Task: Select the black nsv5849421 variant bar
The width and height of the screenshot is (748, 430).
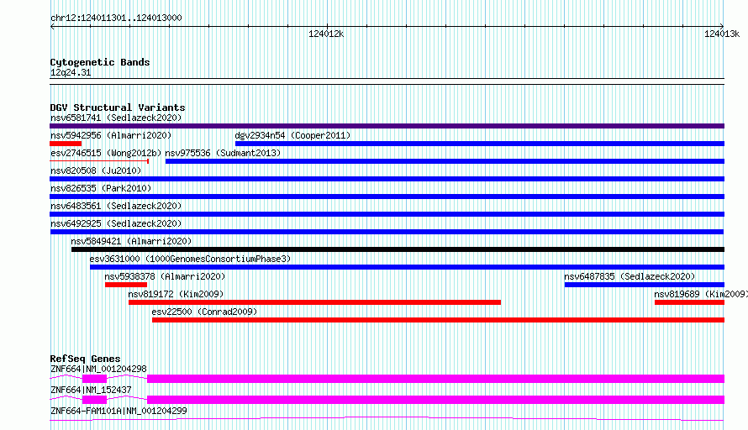Action: [x=398, y=249]
